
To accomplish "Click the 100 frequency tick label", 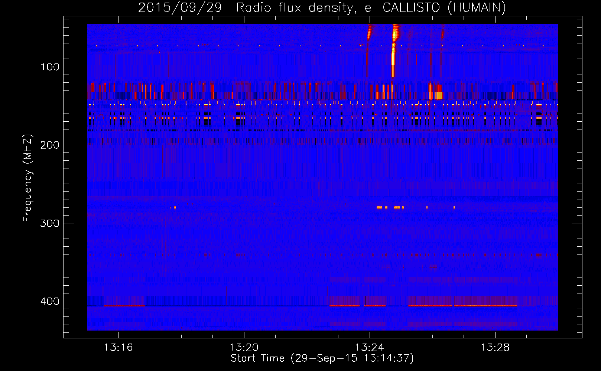I will [50, 67].
